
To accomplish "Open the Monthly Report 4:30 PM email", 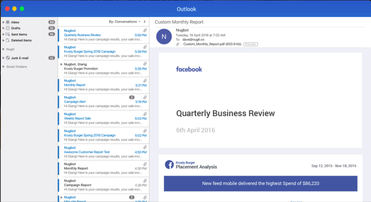I will coord(104,169).
